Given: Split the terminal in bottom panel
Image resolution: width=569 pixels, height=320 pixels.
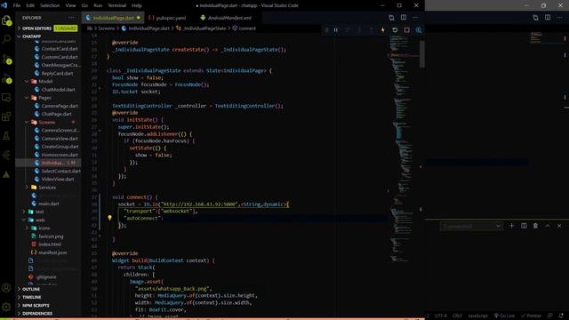Looking at the screenshot, I should click(524, 226).
